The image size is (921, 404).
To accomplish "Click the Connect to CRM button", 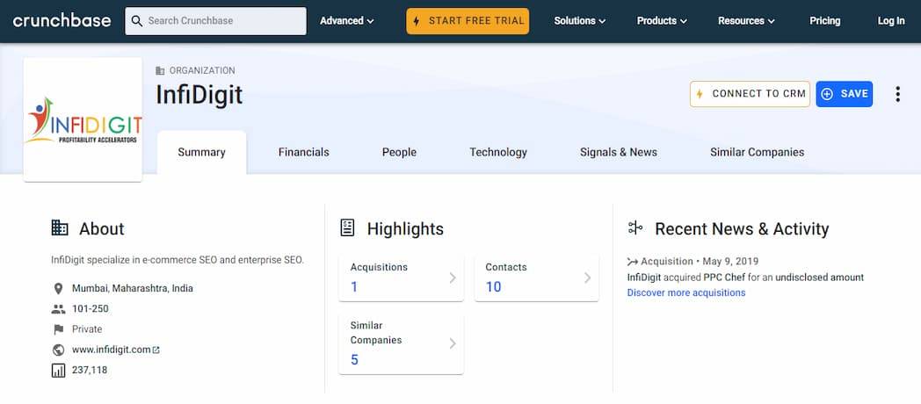I will pyautogui.click(x=751, y=94).
